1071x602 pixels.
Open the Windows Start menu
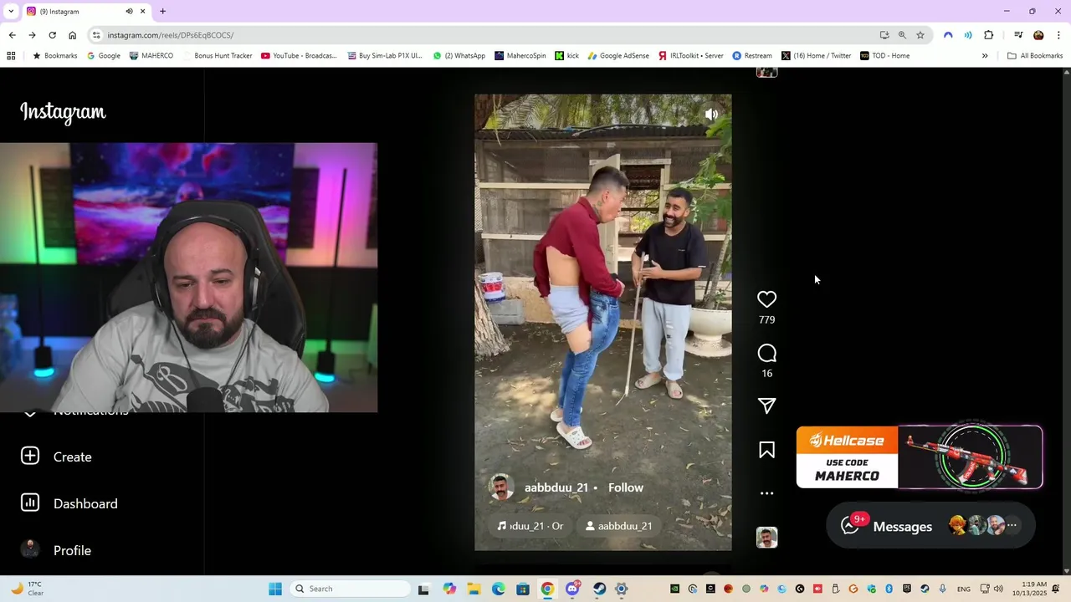click(275, 589)
